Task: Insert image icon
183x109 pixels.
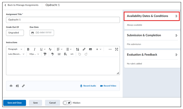Action: coord(91,49)
